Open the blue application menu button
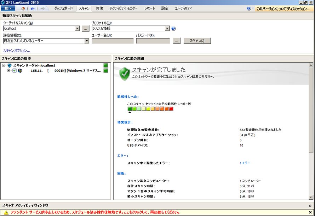 coord(8,8)
